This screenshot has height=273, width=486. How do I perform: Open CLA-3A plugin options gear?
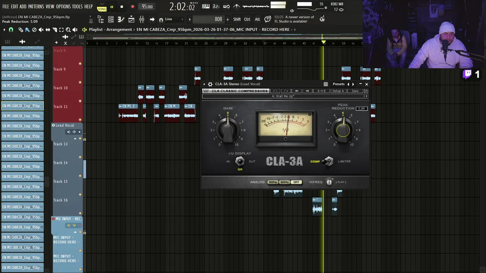coord(210,84)
